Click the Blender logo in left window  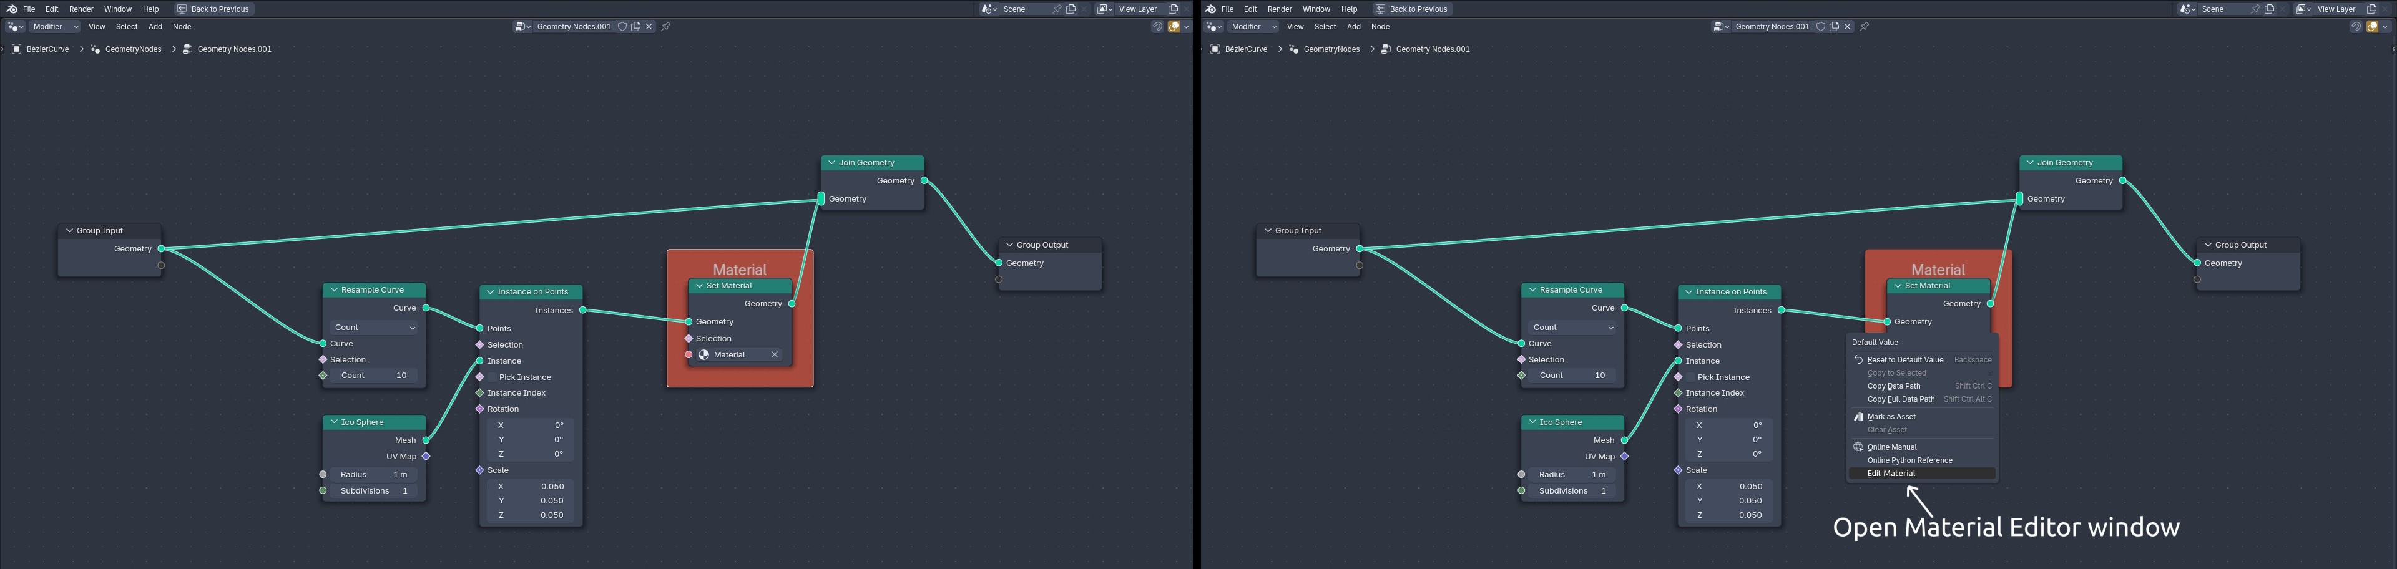[12, 9]
